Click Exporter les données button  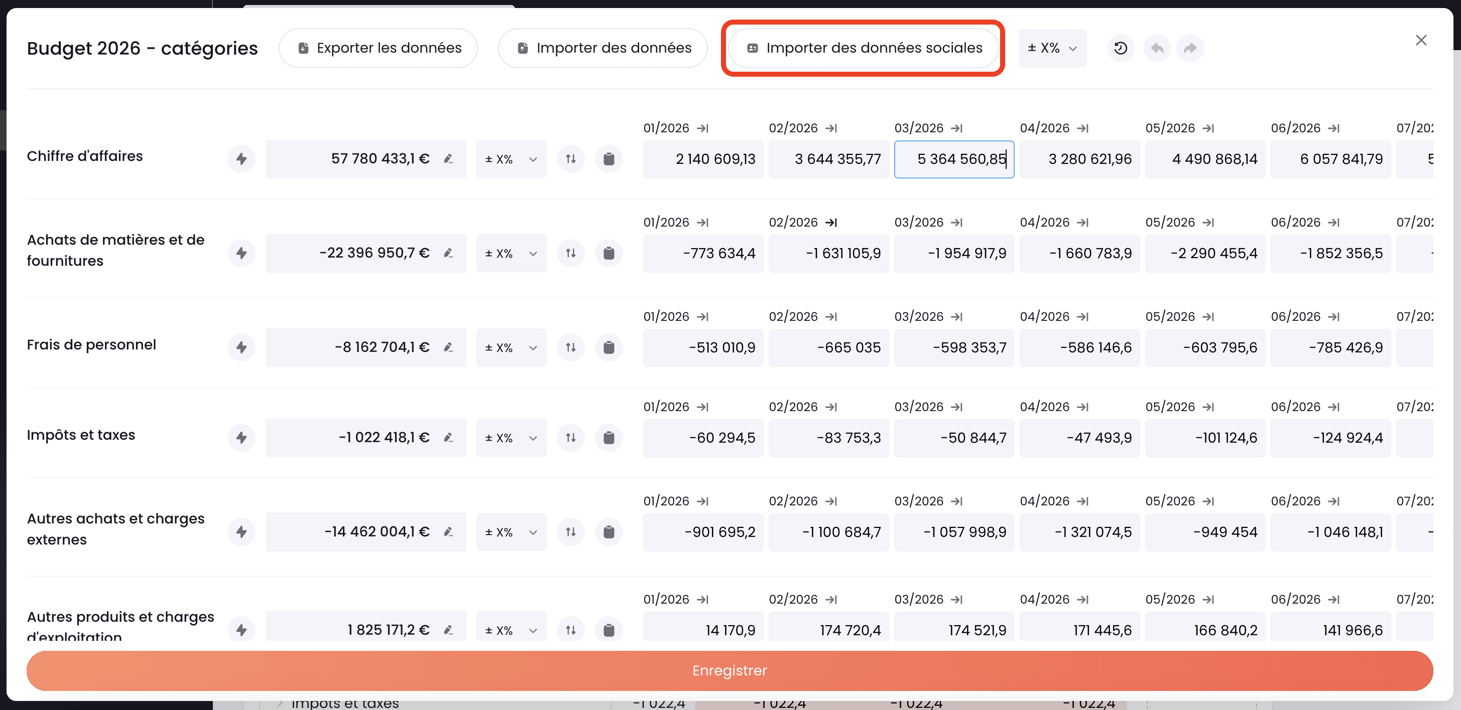(378, 48)
